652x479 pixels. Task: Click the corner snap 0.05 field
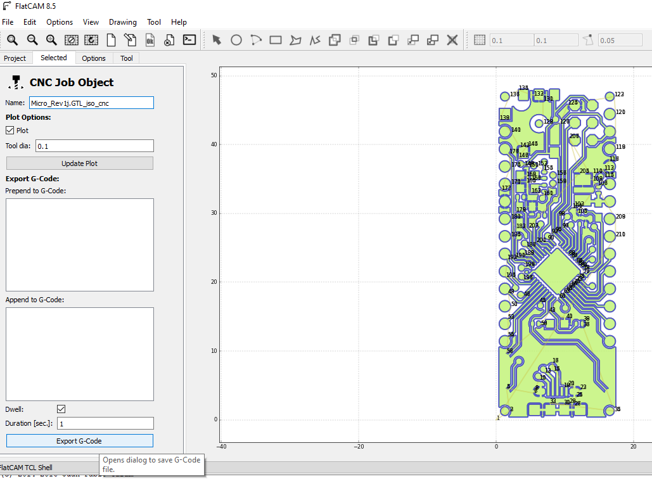pos(620,41)
